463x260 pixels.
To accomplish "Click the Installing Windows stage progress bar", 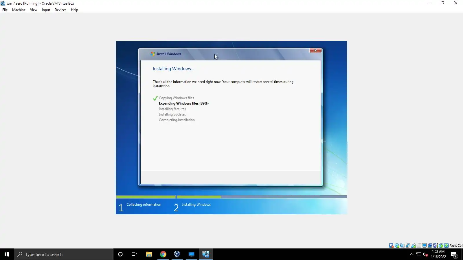I will [262, 197].
